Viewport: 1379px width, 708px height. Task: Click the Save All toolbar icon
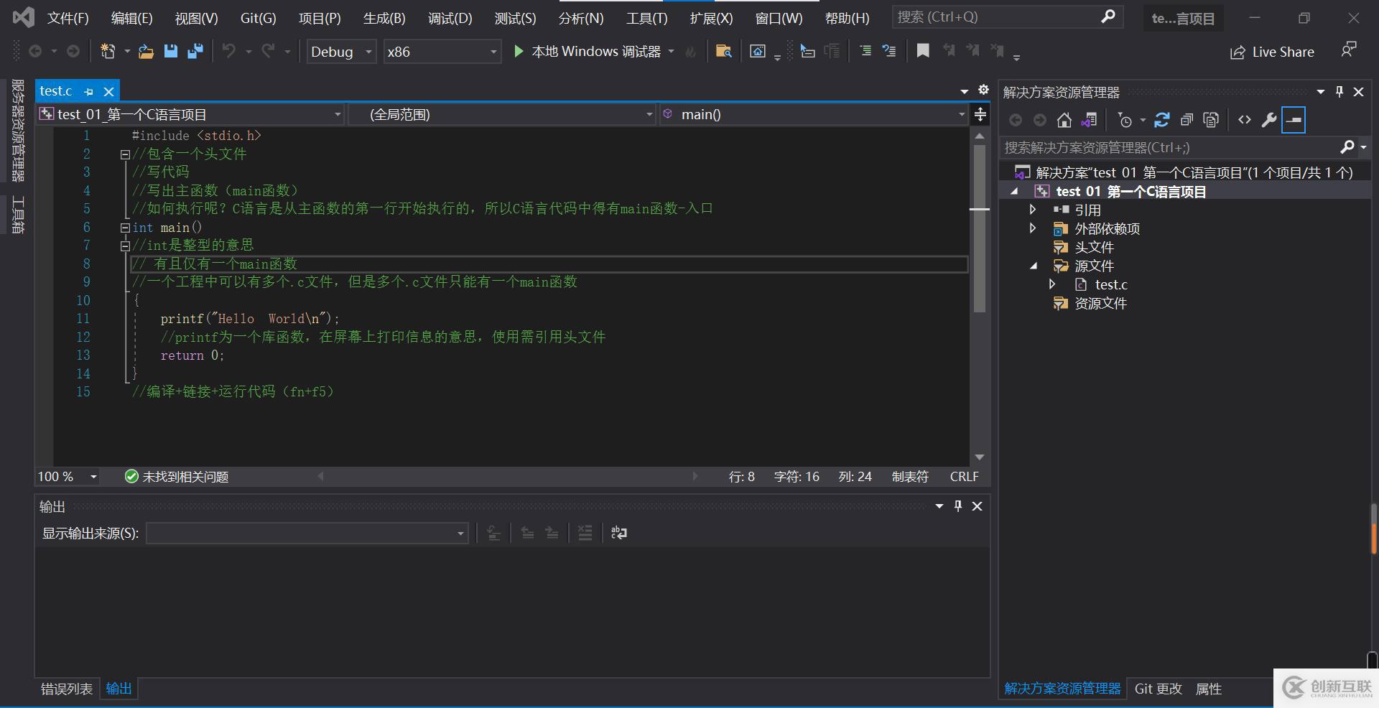(195, 51)
